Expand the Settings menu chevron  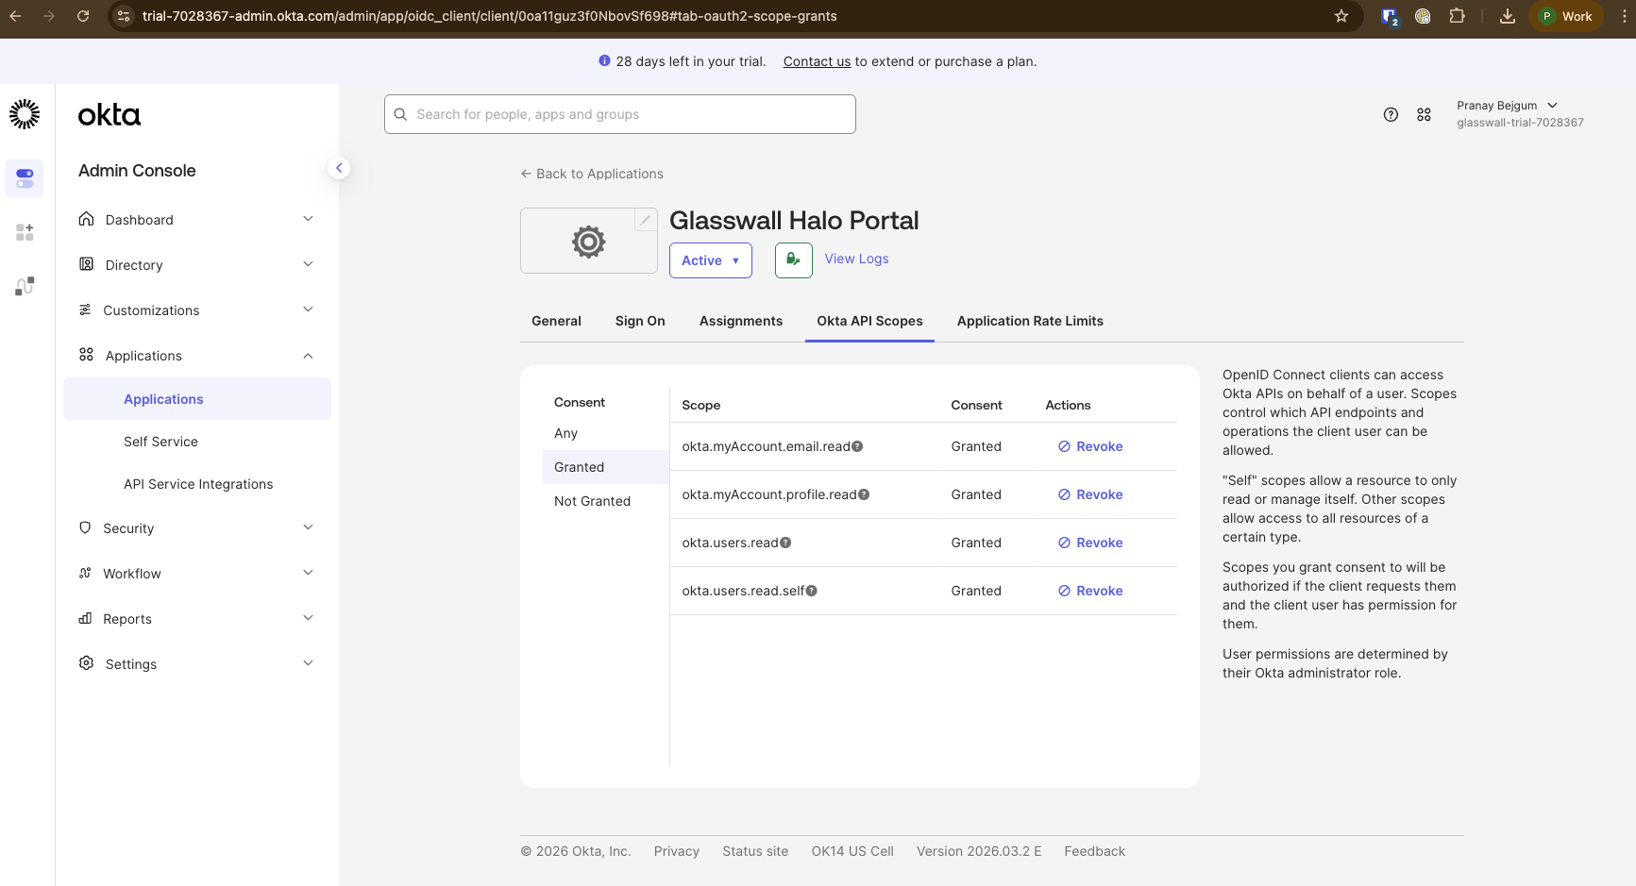click(x=308, y=663)
